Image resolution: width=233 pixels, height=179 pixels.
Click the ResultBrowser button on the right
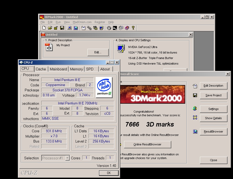213,132
